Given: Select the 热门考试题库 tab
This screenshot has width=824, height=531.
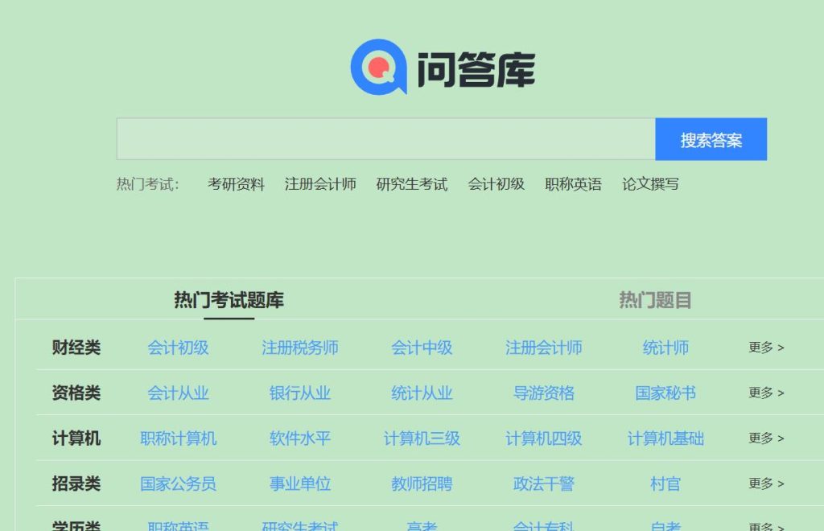Looking at the screenshot, I should 229,300.
